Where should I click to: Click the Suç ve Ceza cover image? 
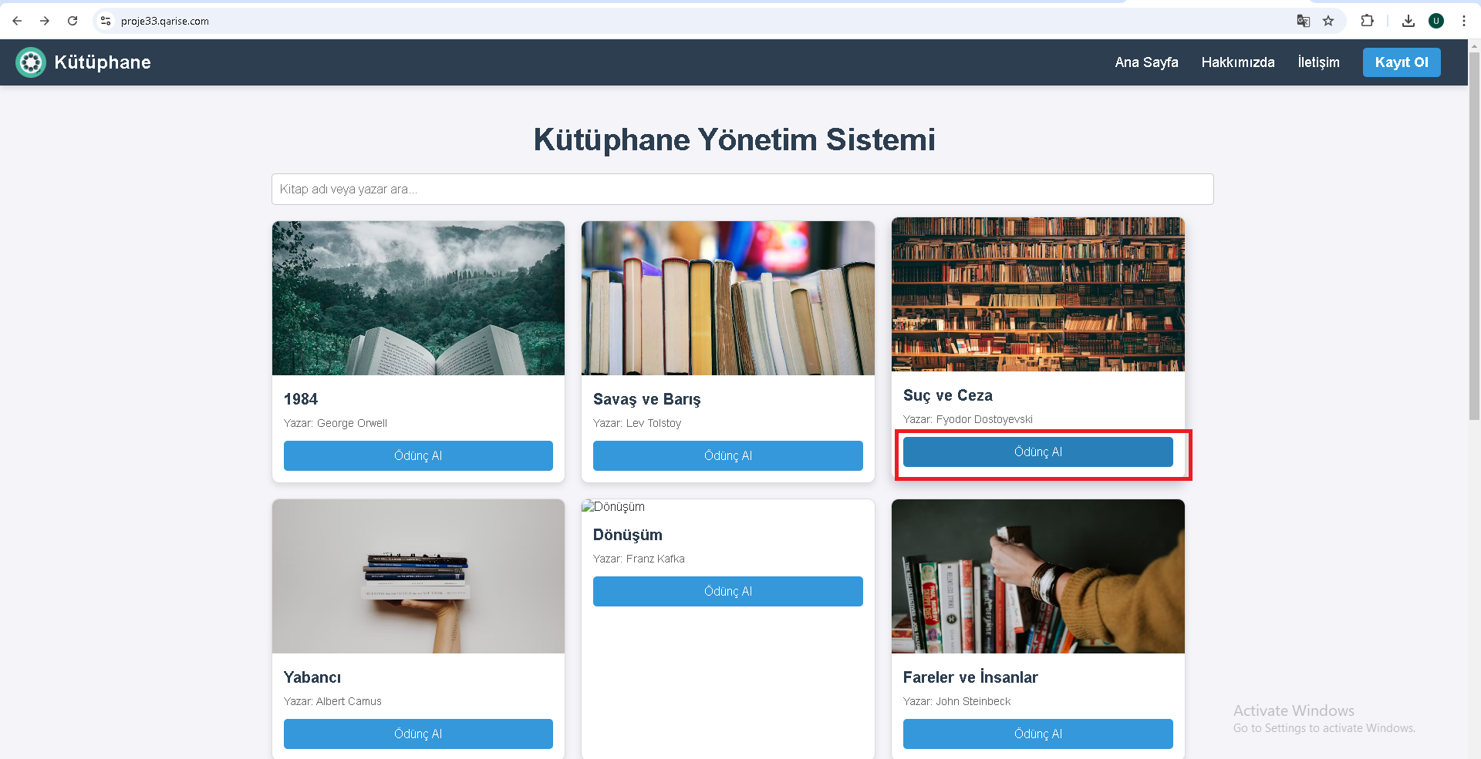click(x=1037, y=294)
